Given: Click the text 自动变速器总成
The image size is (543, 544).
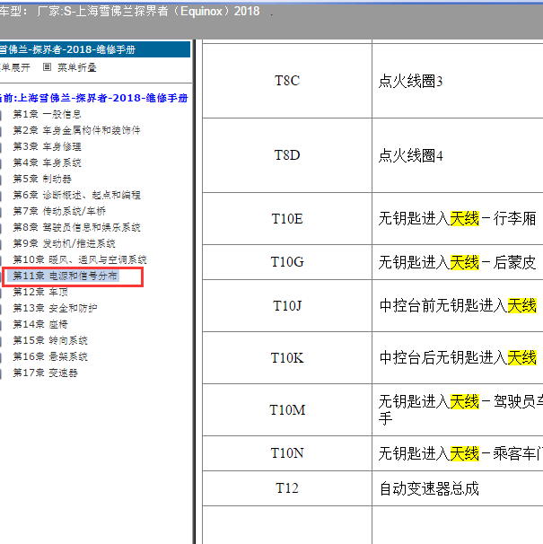Looking at the screenshot, I should click(x=429, y=488).
